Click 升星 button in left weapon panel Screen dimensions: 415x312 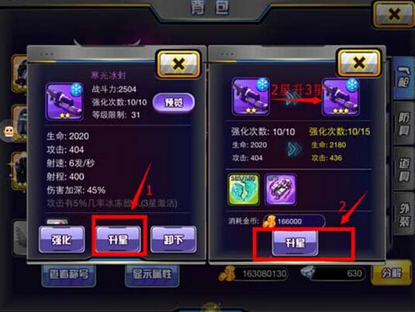(118, 239)
